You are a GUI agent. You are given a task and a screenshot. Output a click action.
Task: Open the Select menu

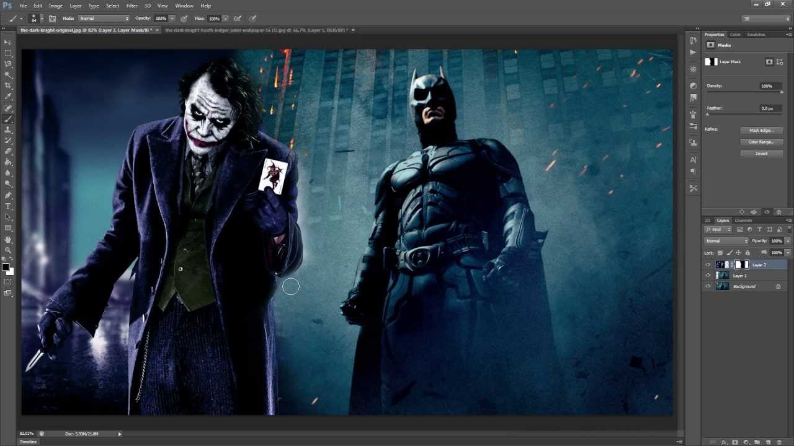[x=112, y=6]
